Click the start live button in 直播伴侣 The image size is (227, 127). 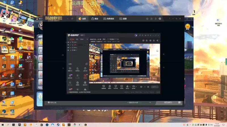(x=154, y=87)
